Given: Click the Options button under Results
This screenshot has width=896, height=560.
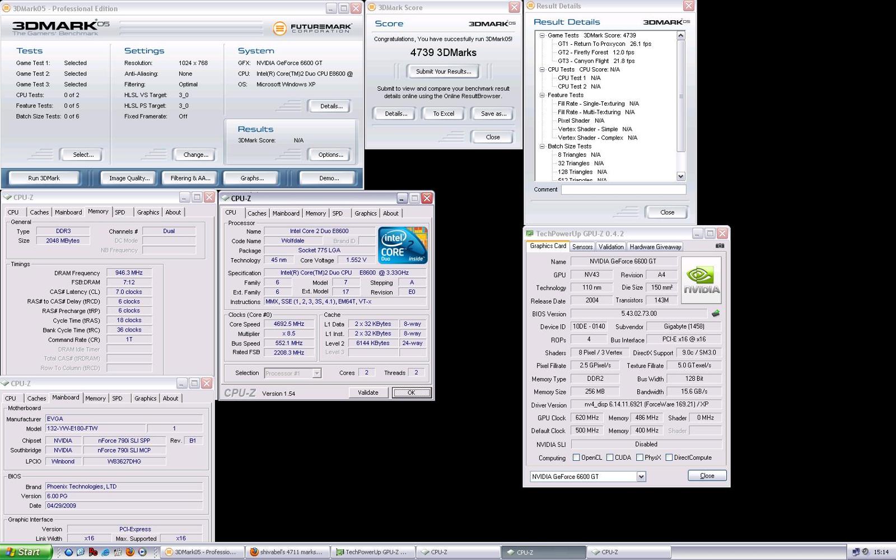Looking at the screenshot, I should tap(330, 155).
